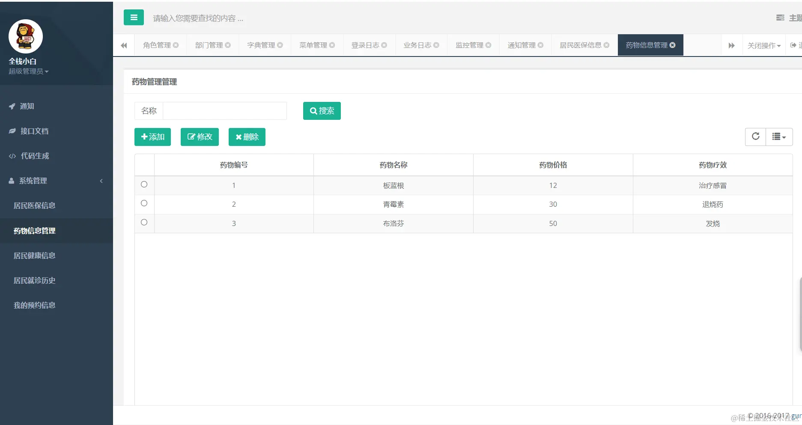This screenshot has height=425, width=802.
Task: Collapse the 系统管理 sidebar menu
Action: (57, 181)
